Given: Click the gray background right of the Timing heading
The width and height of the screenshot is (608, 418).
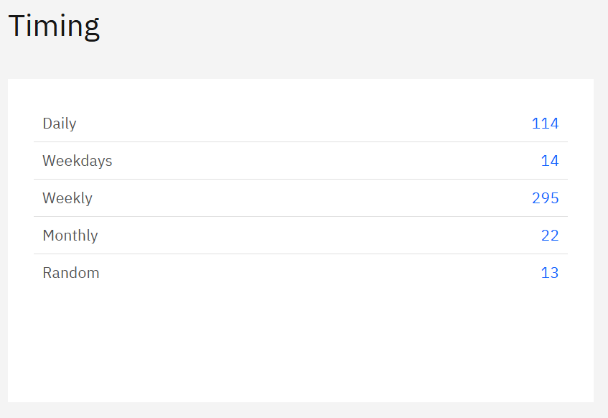Looking at the screenshot, I should pyautogui.click(x=359, y=29).
